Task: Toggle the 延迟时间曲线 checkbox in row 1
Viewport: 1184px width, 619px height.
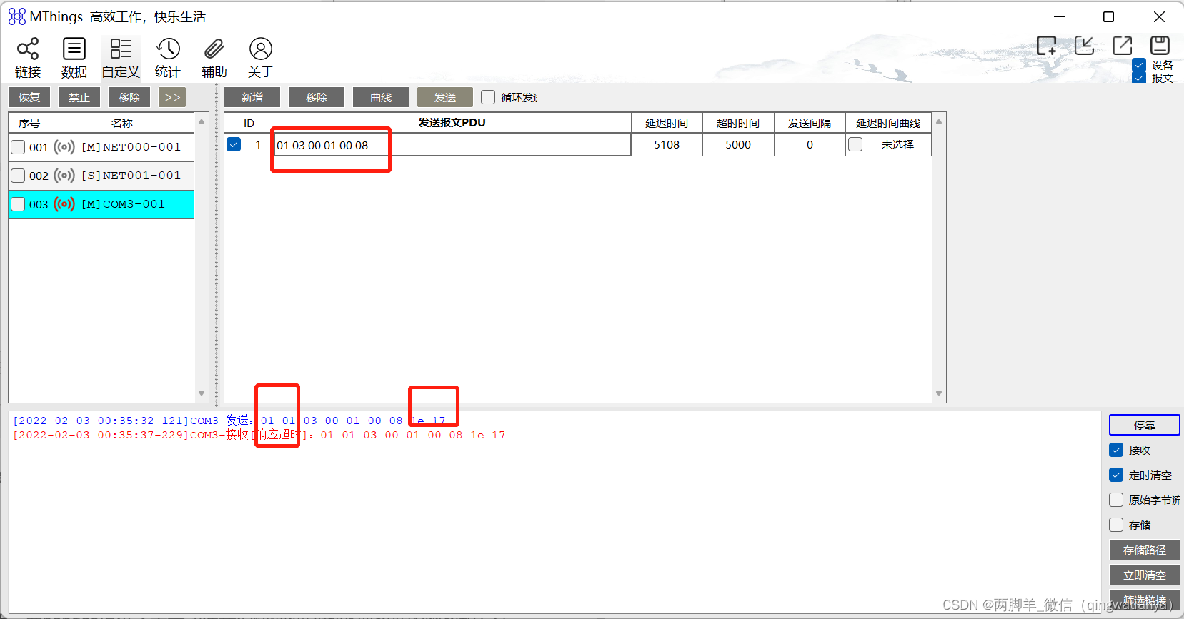Action: (x=855, y=144)
